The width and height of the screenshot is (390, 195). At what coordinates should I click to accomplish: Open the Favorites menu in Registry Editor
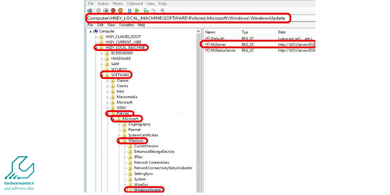pos(126,25)
